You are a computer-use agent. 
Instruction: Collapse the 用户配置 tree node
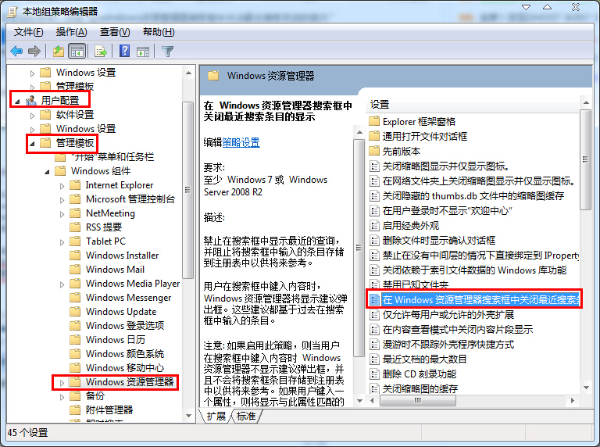coord(16,101)
